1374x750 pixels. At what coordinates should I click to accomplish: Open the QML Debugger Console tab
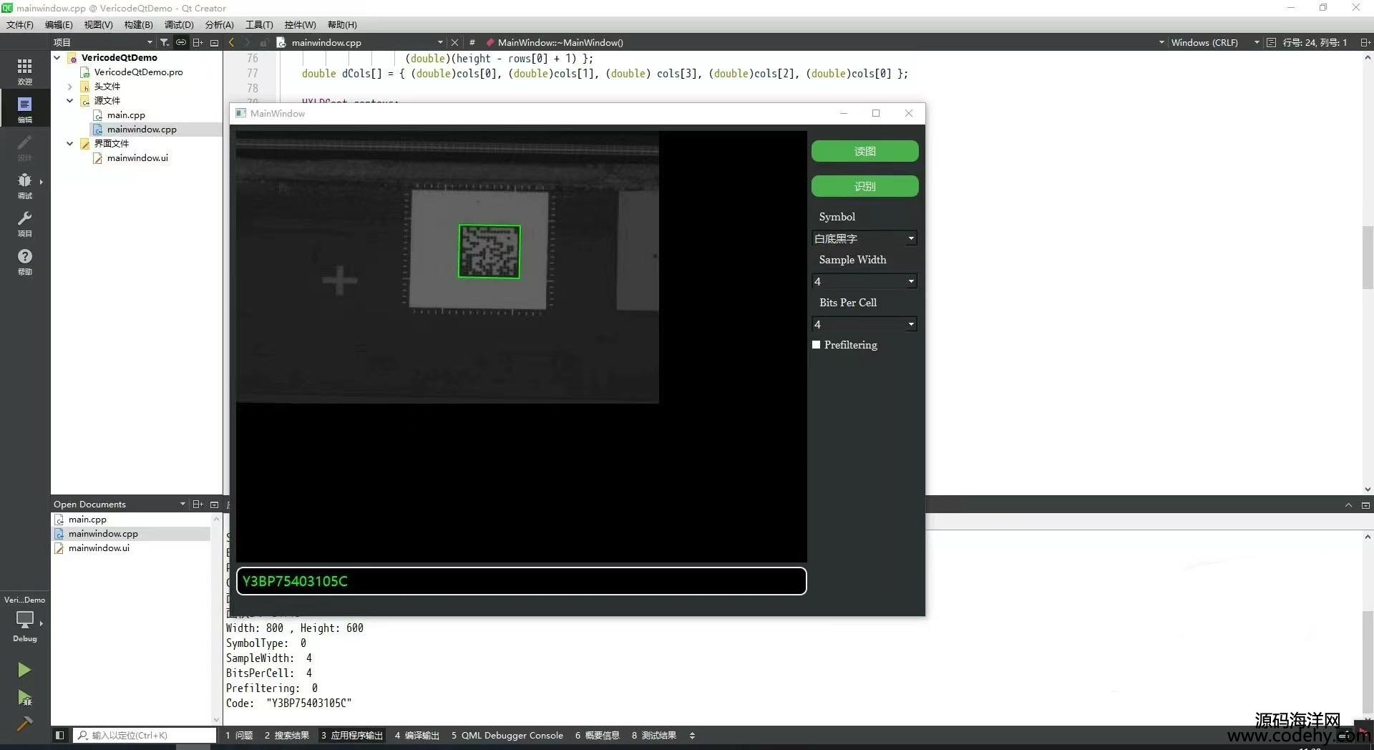pos(507,735)
